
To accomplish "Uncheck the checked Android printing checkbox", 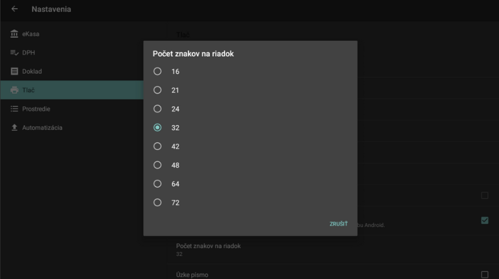I will click(485, 221).
